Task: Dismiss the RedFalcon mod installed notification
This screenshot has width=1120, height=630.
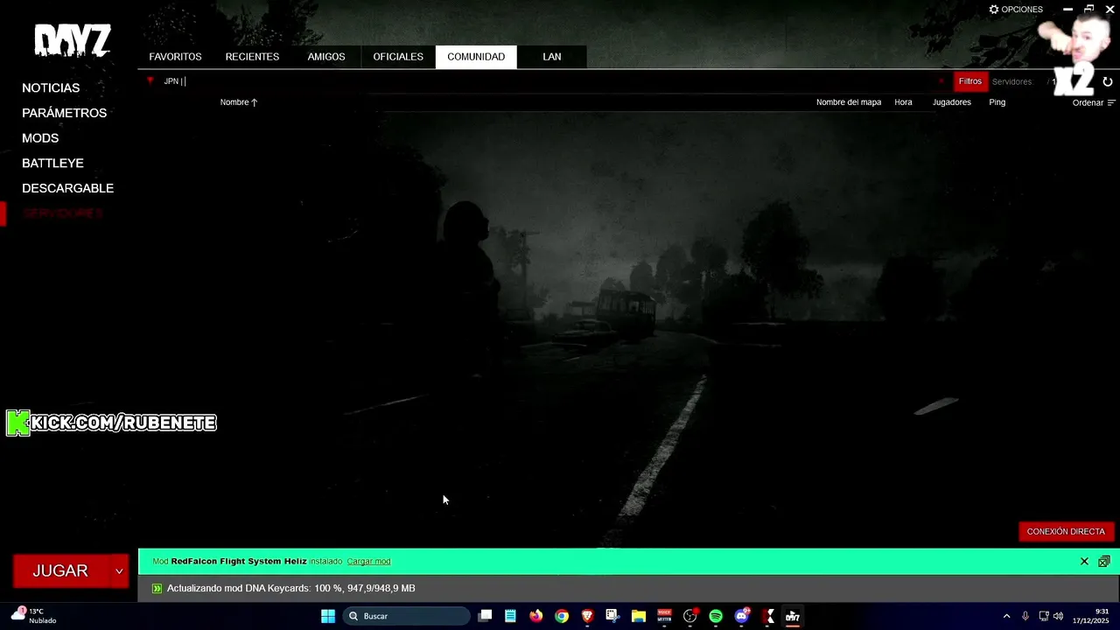Action: (x=1084, y=562)
